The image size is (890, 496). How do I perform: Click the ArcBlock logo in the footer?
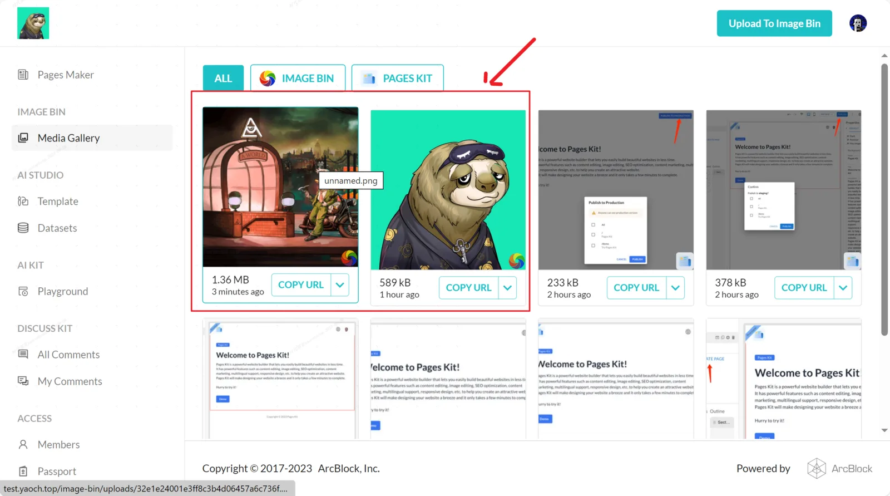point(840,469)
